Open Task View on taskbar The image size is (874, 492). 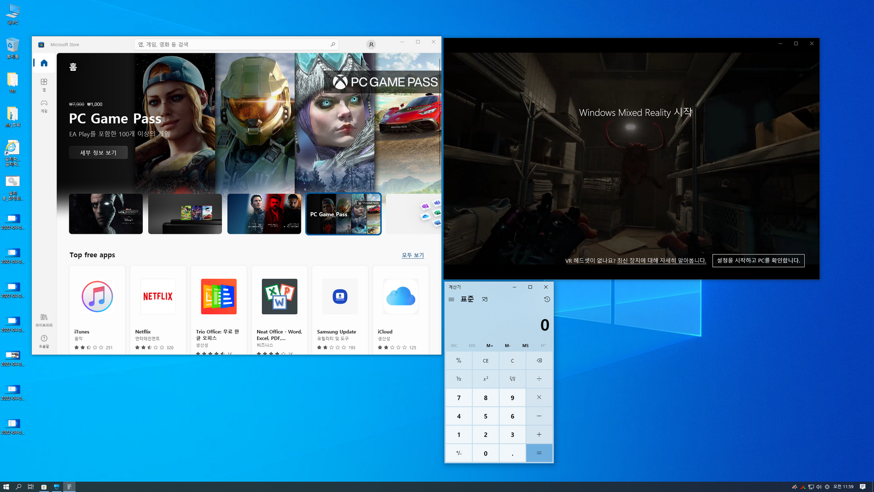tap(31, 487)
